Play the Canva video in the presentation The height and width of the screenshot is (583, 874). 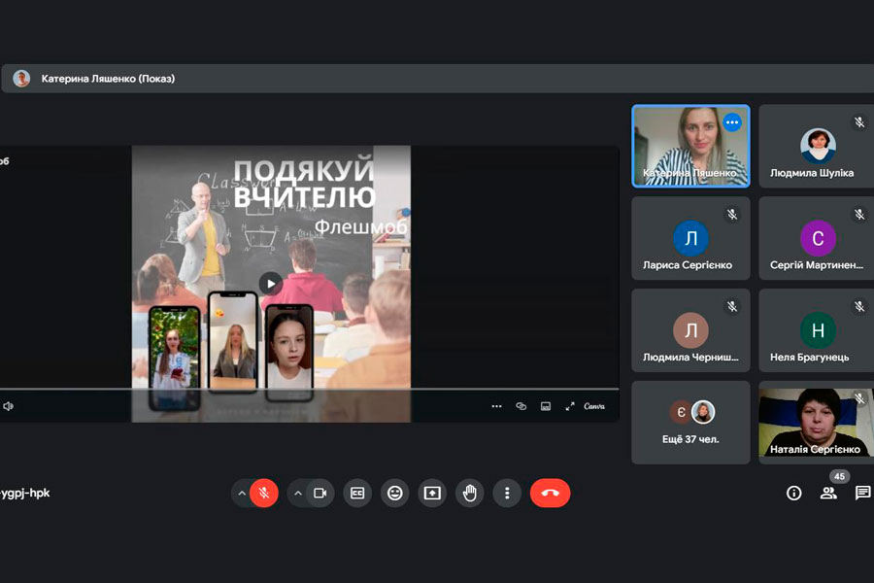[270, 283]
